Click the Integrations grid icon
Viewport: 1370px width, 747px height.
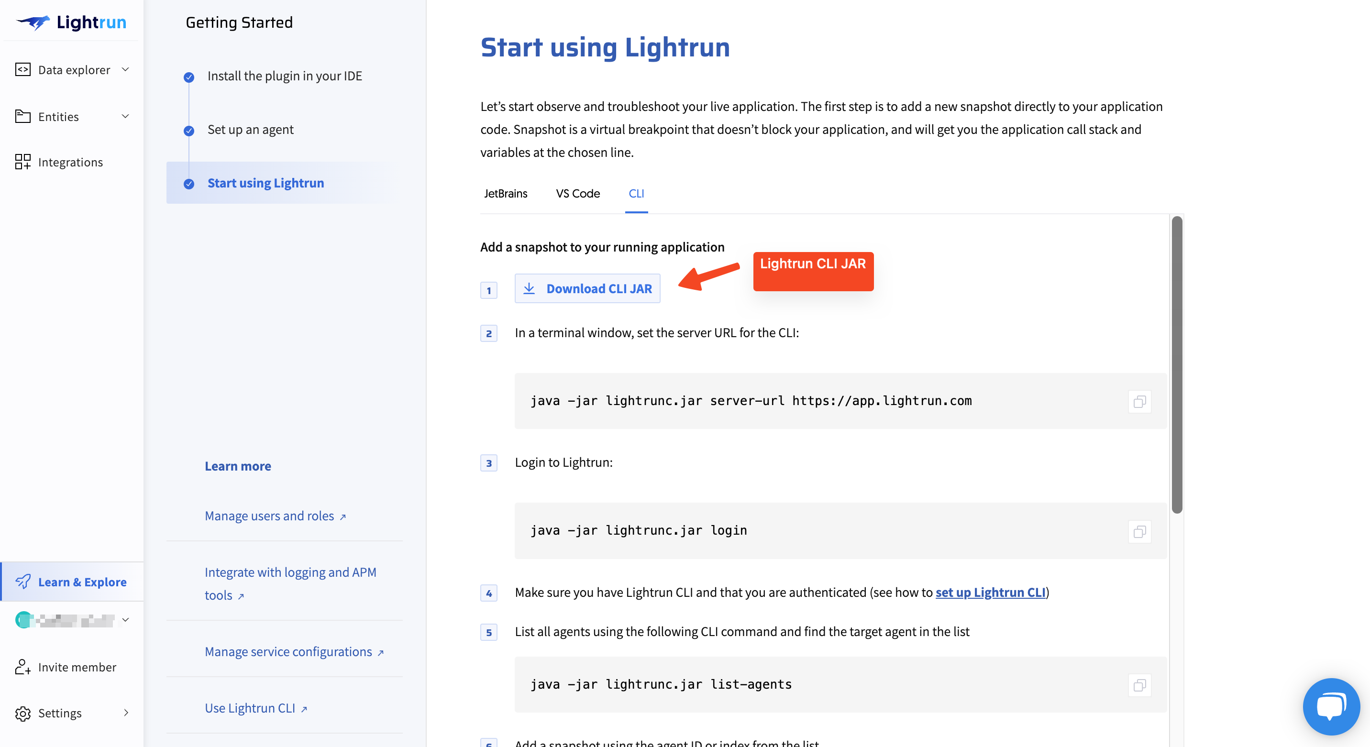click(23, 162)
